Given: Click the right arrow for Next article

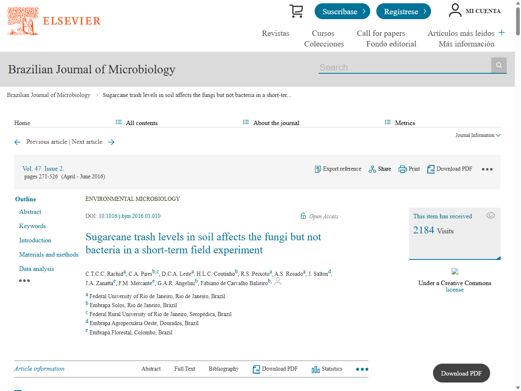Looking at the screenshot, I should click(x=111, y=142).
